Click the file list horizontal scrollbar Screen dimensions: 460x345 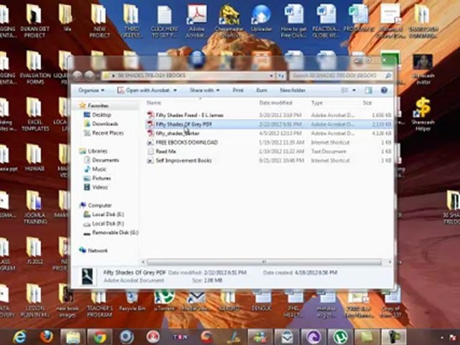click(264, 262)
